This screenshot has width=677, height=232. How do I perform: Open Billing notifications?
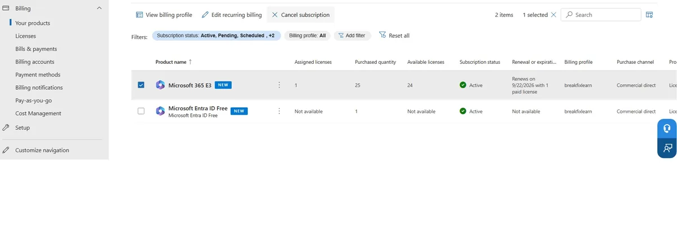[39, 87]
